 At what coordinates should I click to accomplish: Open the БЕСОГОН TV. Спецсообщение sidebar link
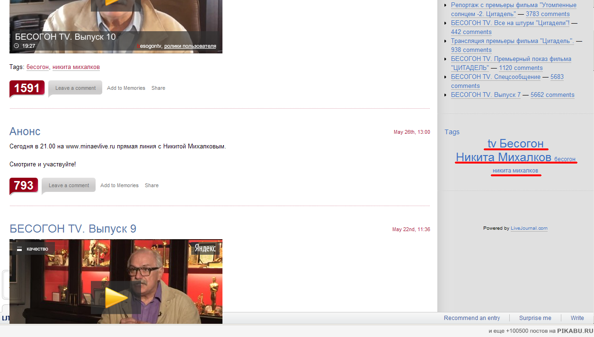coord(496,77)
